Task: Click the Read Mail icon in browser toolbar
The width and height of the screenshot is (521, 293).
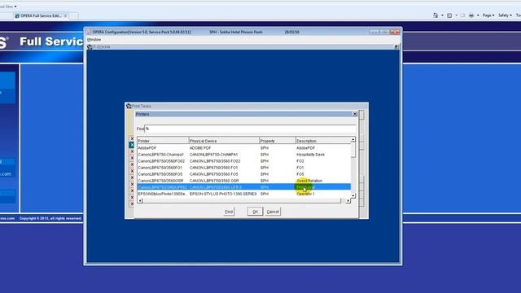Action: pyautogui.click(x=462, y=15)
